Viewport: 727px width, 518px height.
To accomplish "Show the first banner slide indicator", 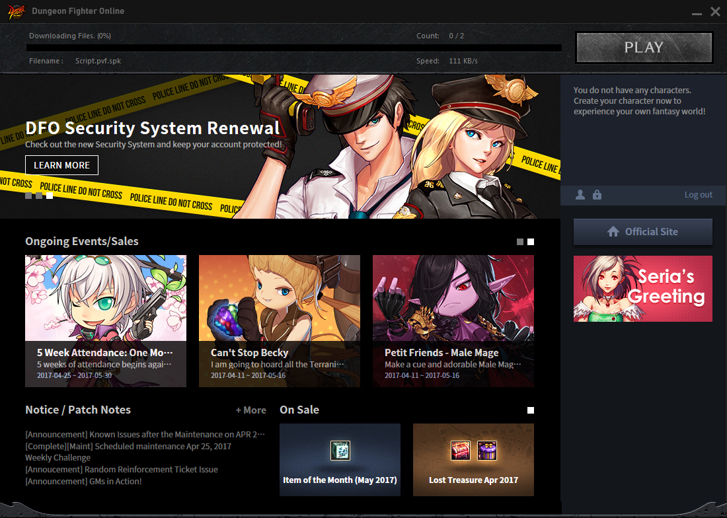I will [x=28, y=196].
